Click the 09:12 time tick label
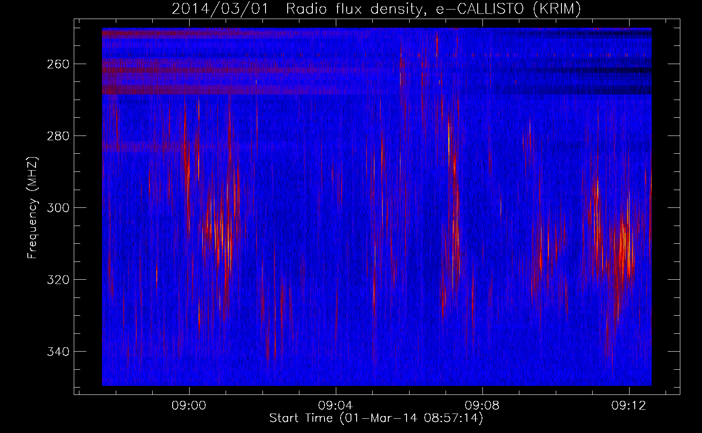This screenshot has height=433, width=702. pos(629,406)
